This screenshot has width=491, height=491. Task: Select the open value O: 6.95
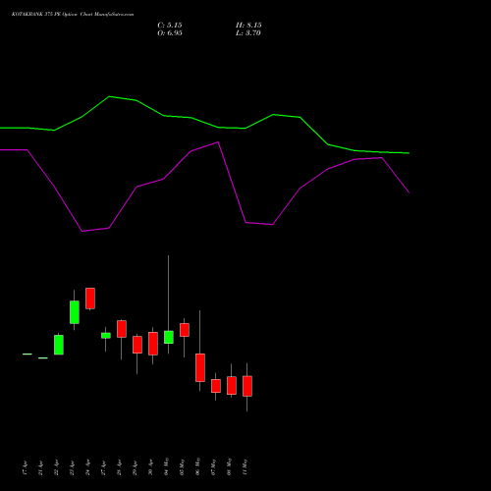pyautogui.click(x=170, y=33)
